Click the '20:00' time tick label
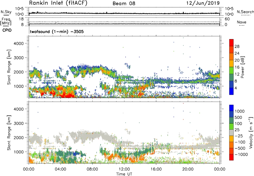 pos(188,169)
